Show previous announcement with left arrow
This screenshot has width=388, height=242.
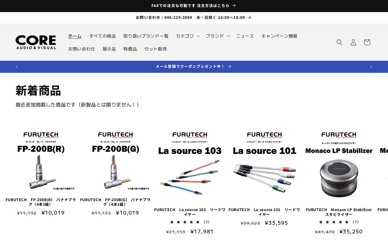[x=17, y=67]
